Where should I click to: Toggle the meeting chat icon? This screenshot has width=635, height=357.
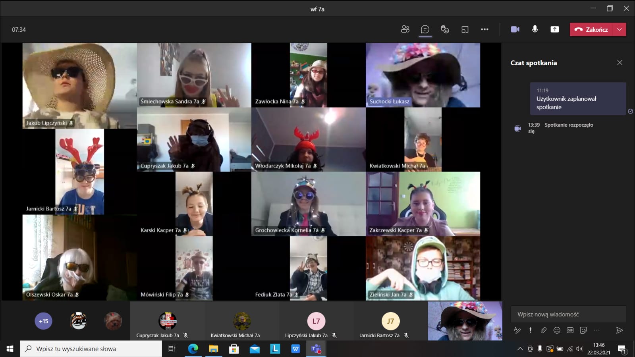pos(425,29)
